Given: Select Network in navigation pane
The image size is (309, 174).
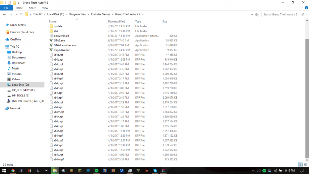Looking at the screenshot, I should (x=15, y=108).
